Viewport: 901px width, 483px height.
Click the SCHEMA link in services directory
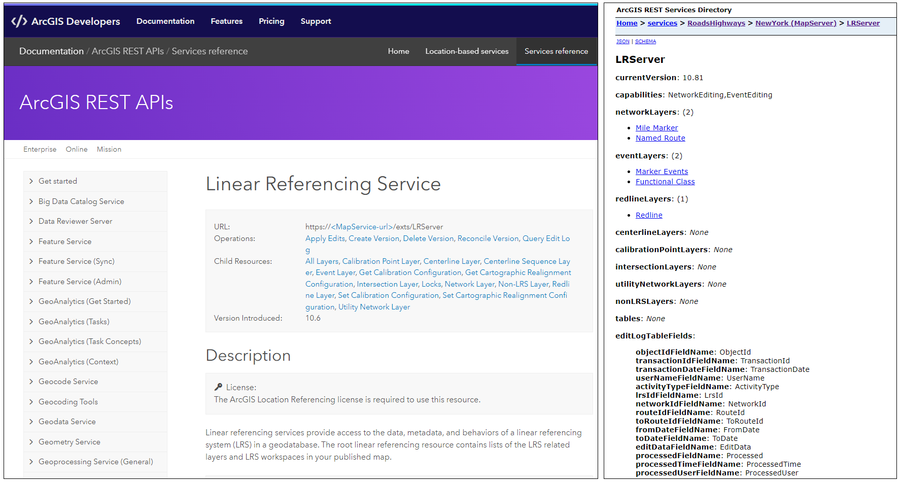[x=645, y=41]
